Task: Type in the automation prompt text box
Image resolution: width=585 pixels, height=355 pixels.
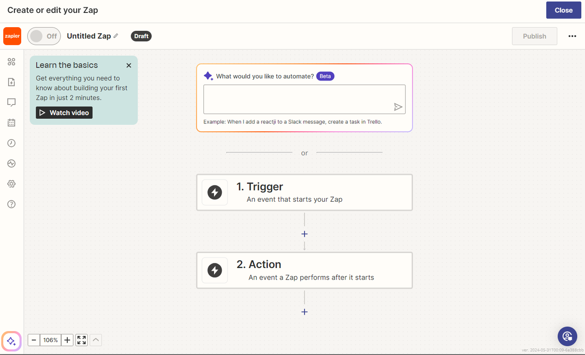Action: tap(298, 99)
